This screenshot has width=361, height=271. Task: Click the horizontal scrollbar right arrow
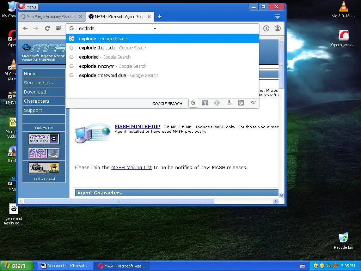pos(275,201)
